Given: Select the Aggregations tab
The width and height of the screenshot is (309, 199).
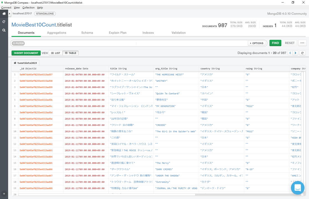Looking at the screenshot, I should 56,33.
